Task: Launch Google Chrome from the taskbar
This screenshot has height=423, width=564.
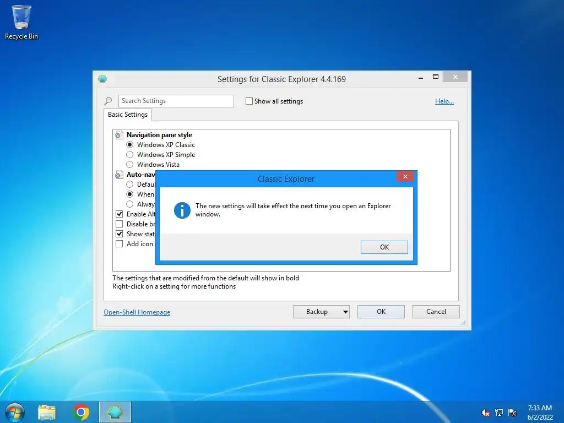Action: [x=82, y=412]
